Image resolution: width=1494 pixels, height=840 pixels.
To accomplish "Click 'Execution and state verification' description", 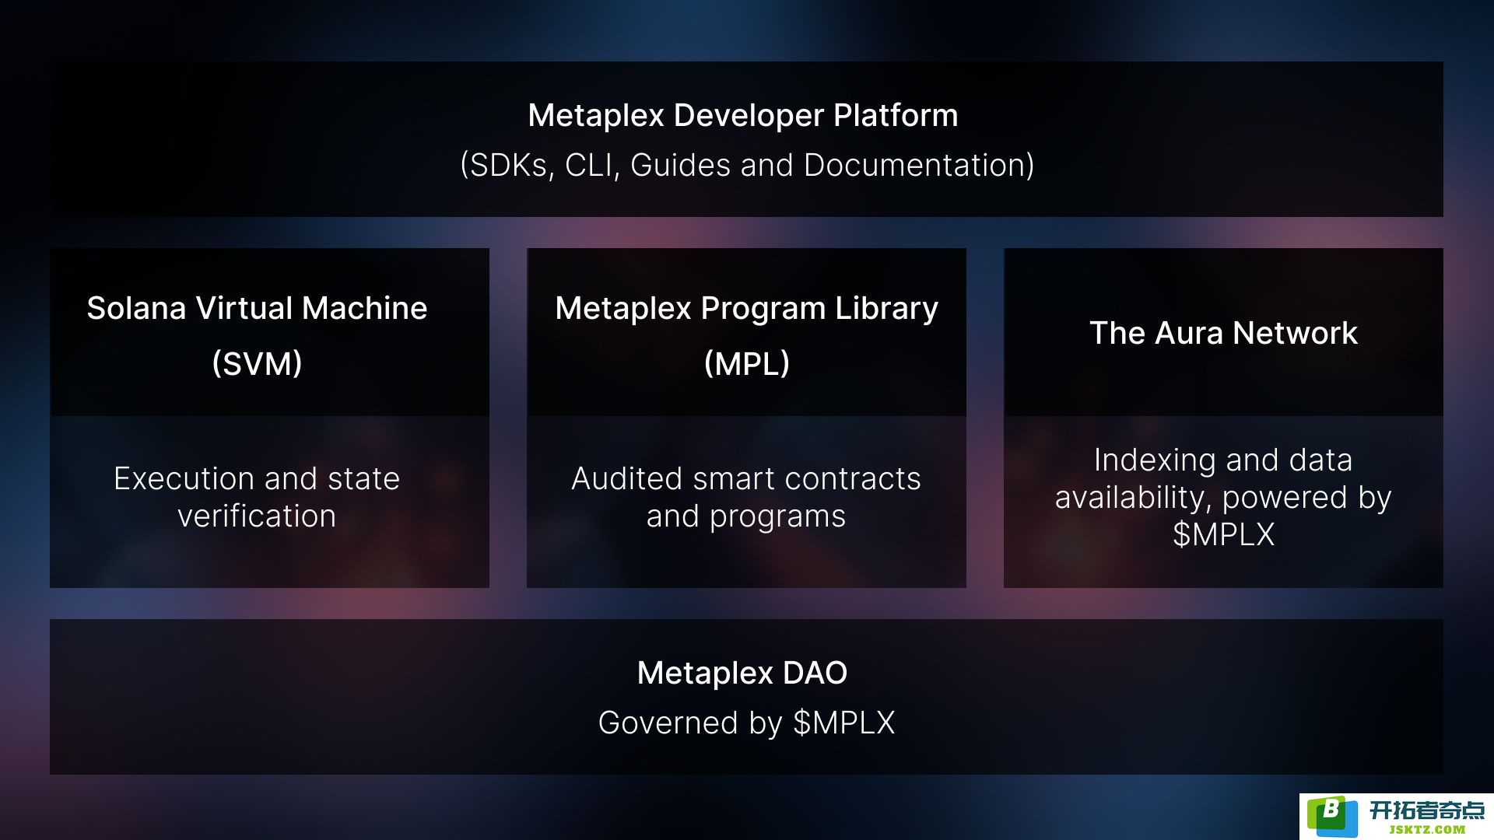I will pyautogui.click(x=257, y=497).
